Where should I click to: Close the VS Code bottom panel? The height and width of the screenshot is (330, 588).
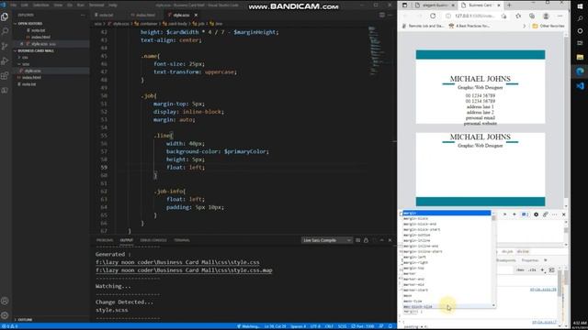point(390,240)
